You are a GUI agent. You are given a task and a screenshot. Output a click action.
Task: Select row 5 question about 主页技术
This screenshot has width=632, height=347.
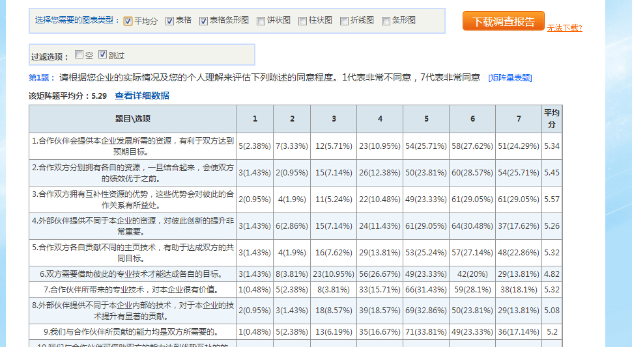(x=133, y=253)
